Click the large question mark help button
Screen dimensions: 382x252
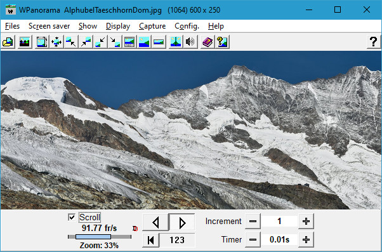pyautogui.click(x=374, y=42)
